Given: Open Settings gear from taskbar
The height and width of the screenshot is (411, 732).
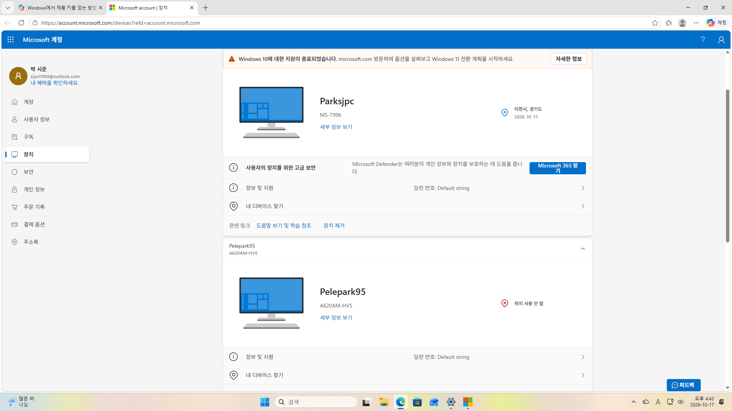Looking at the screenshot, I should click(x=451, y=402).
